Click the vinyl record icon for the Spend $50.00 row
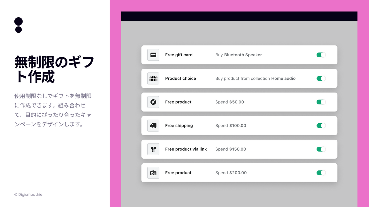 (153, 102)
